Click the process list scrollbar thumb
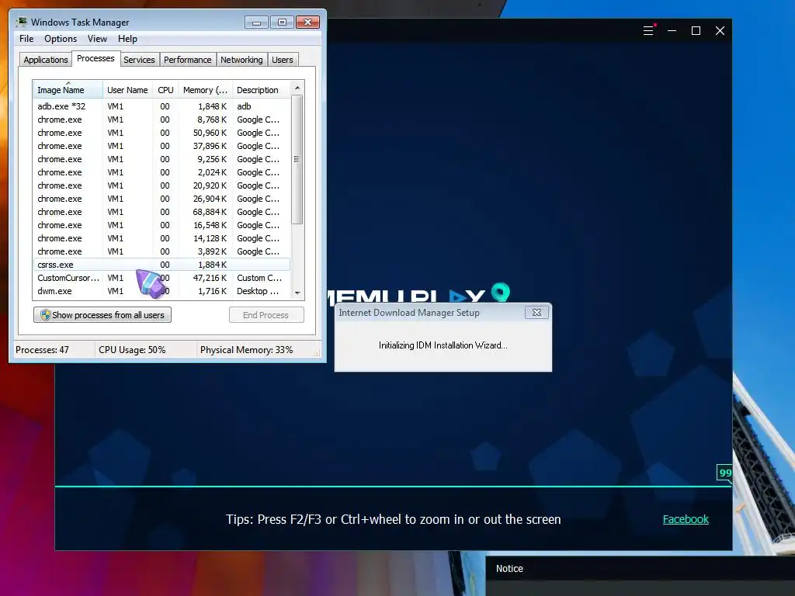Viewport: 795px width, 596px height. click(297, 159)
